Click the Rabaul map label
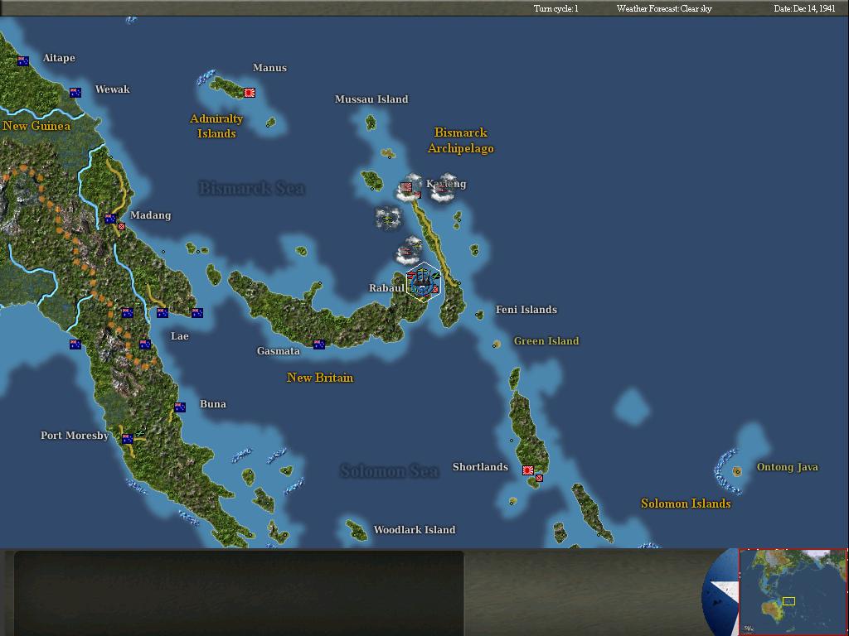The height and width of the screenshot is (636, 849). coord(386,287)
